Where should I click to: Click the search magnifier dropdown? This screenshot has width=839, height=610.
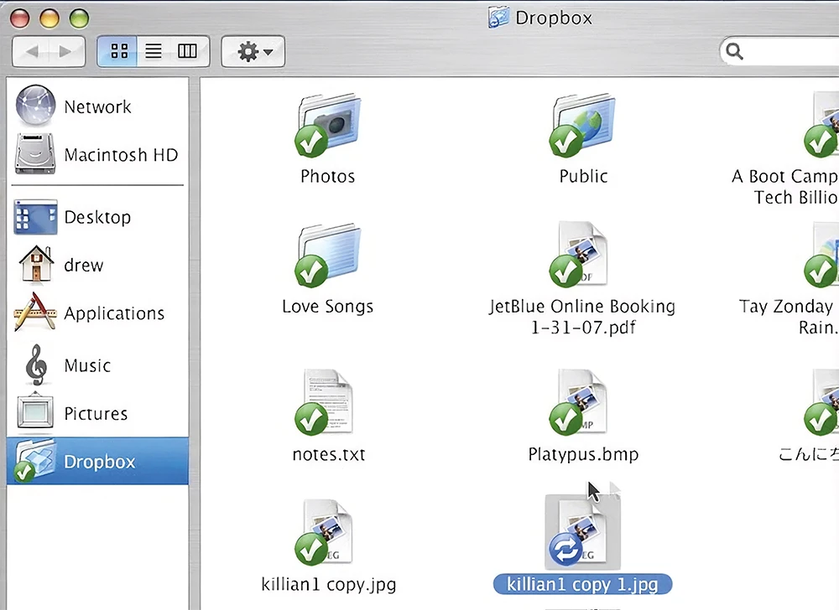click(x=735, y=52)
